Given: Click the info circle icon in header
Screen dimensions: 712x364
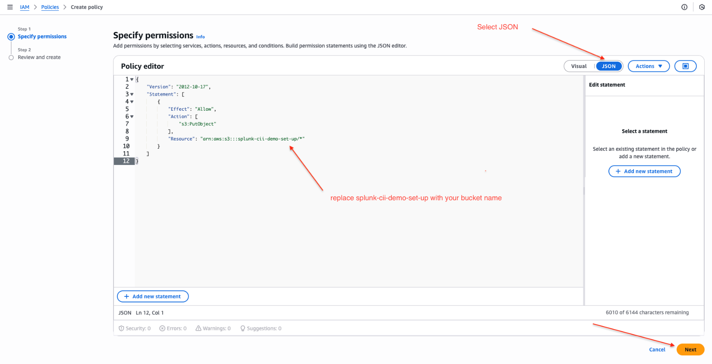Looking at the screenshot, I should tap(684, 7).
